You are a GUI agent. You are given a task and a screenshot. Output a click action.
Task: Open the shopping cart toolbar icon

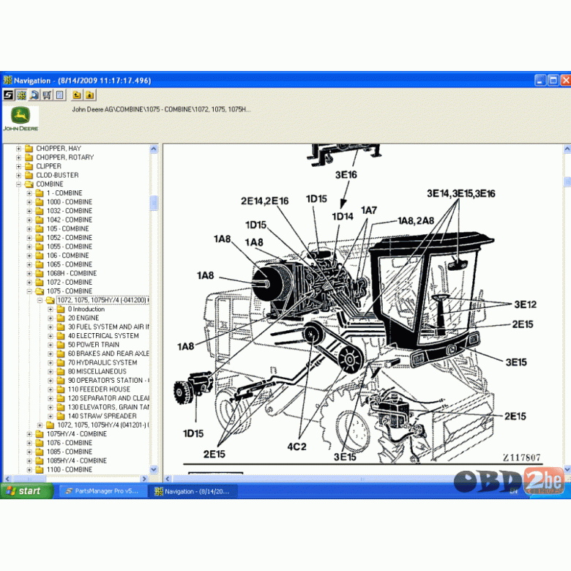(x=47, y=95)
